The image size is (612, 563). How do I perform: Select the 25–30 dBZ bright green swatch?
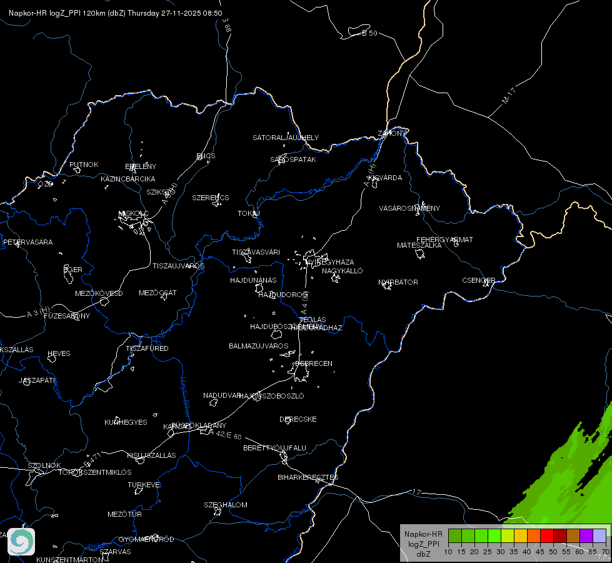coord(494,536)
